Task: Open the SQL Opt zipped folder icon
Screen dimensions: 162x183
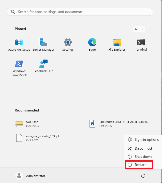Action: pyautogui.click(x=19, y=124)
